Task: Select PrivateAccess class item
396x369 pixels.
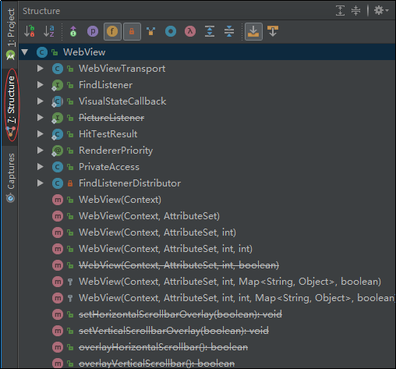Action: 109,167
